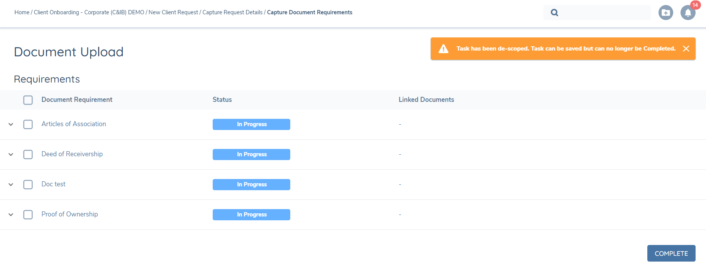Expand the Doc test row
Screen dimensions: 706x277
click(x=11, y=184)
